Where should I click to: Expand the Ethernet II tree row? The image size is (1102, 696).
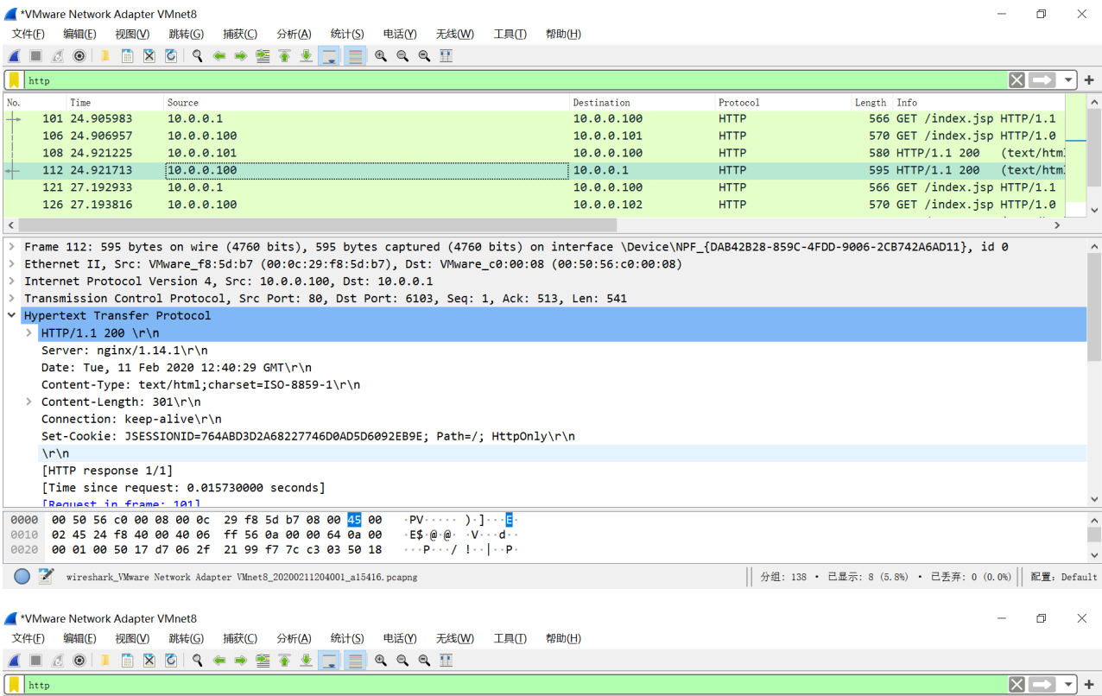pos(12,264)
